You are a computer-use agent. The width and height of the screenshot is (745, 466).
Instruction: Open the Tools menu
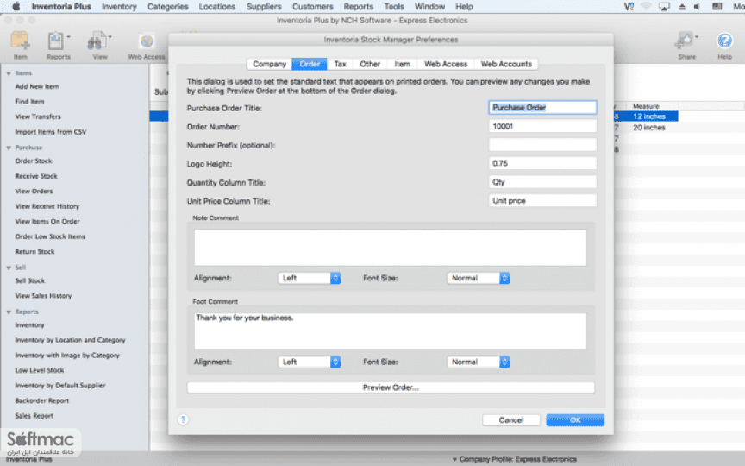tap(394, 7)
